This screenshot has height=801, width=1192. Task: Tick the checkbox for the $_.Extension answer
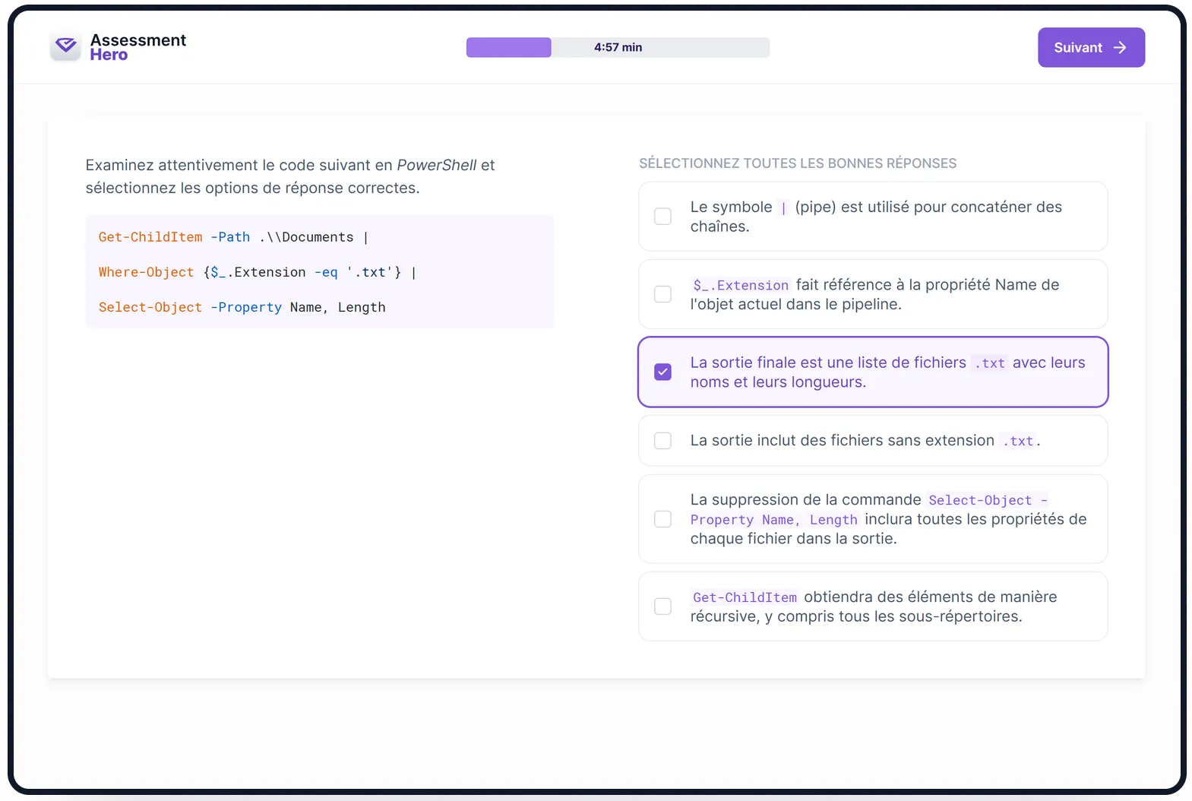pos(662,294)
